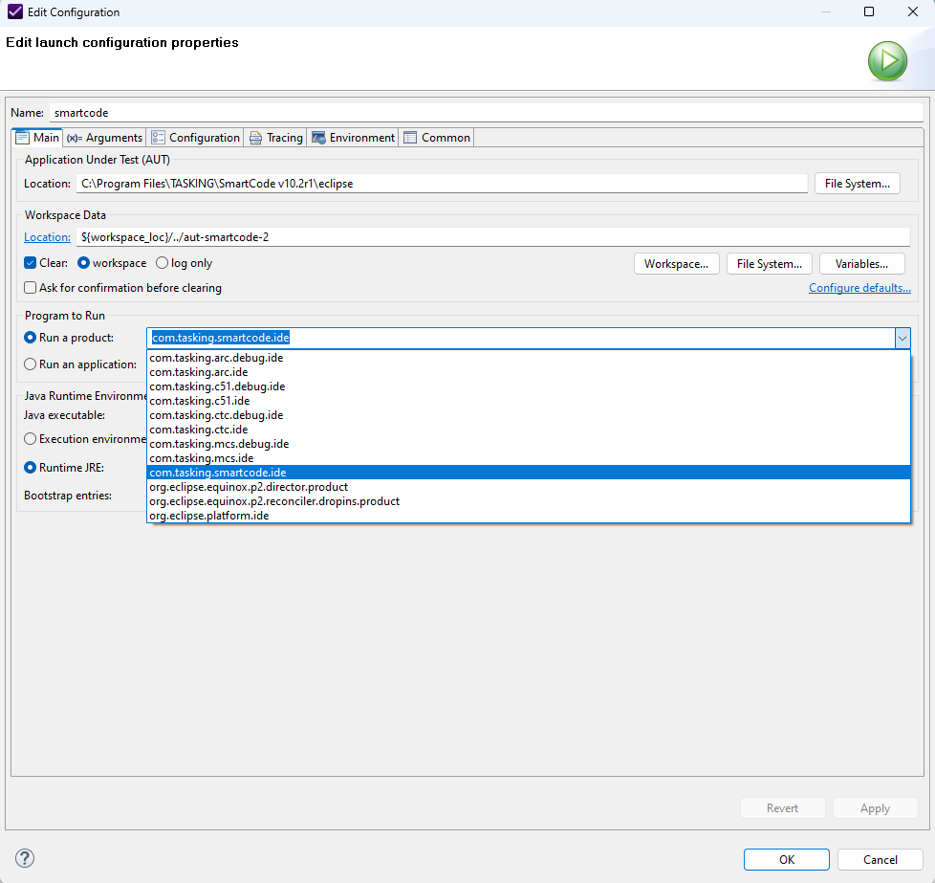
Task: Click the Workspace... button
Action: (x=676, y=264)
